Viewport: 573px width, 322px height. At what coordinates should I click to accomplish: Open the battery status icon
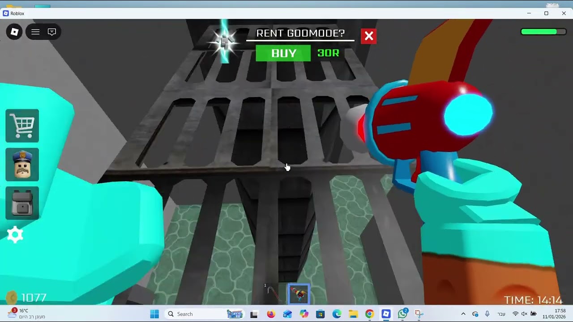(533, 314)
